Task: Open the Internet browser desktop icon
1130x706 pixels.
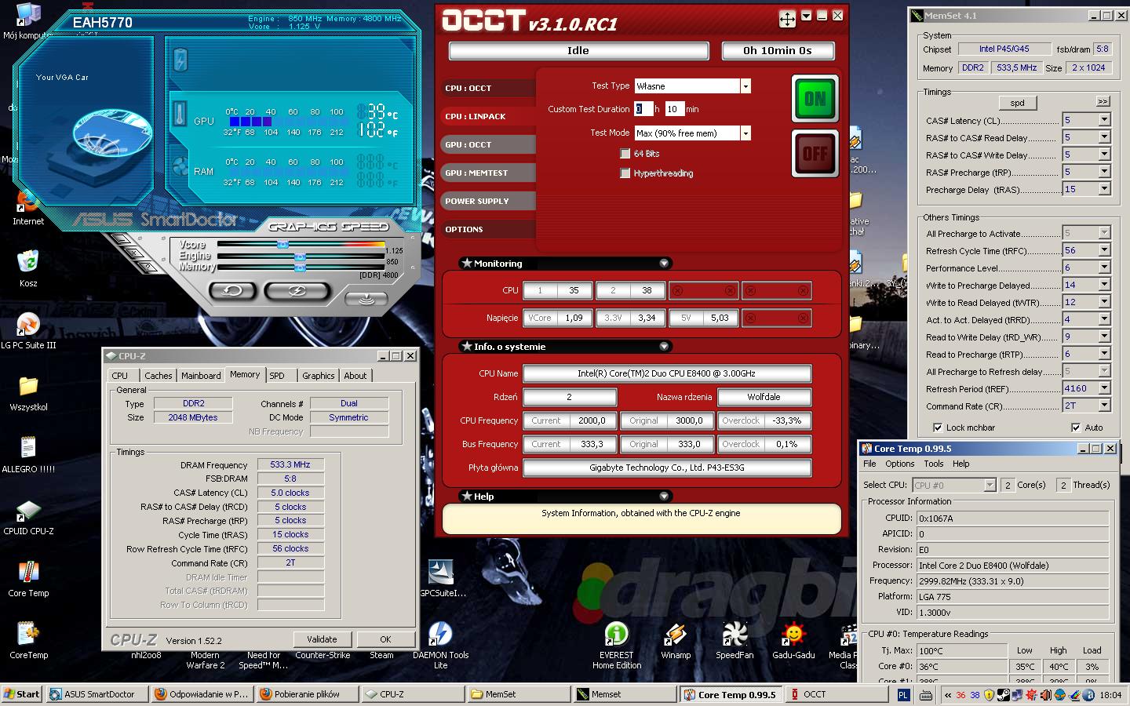Action: (x=28, y=202)
